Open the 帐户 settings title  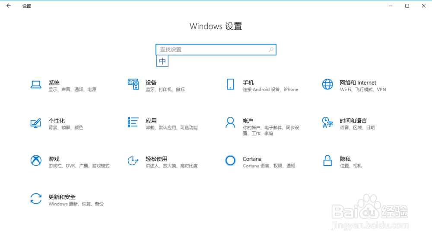coord(248,121)
